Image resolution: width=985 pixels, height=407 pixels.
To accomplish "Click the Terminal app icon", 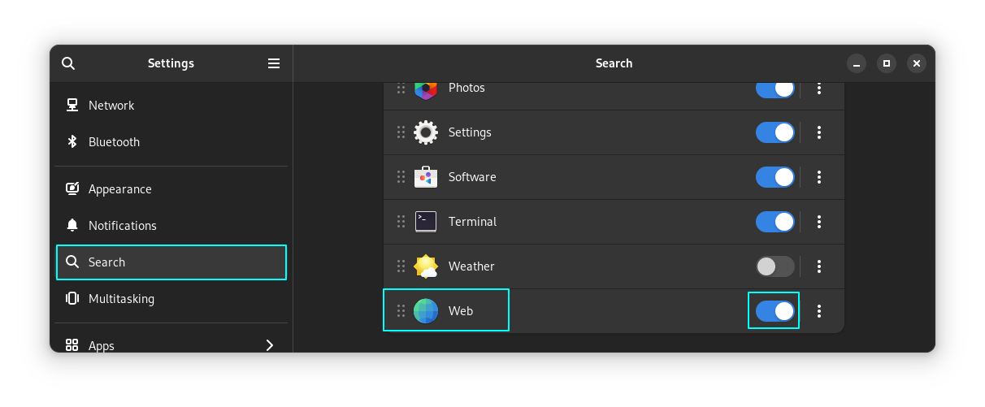I will tap(426, 222).
